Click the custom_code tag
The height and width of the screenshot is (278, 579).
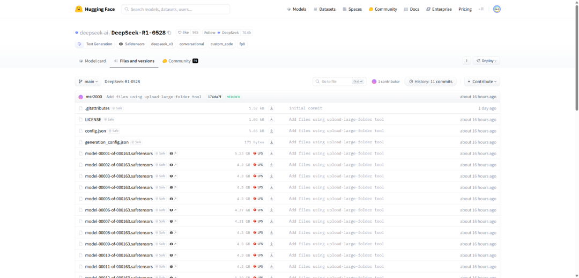click(221, 44)
